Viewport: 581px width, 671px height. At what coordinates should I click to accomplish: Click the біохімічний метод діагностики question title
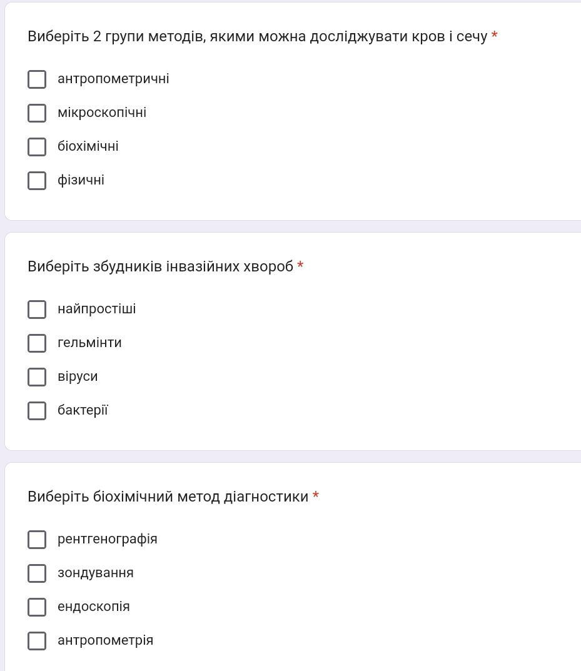[168, 497]
